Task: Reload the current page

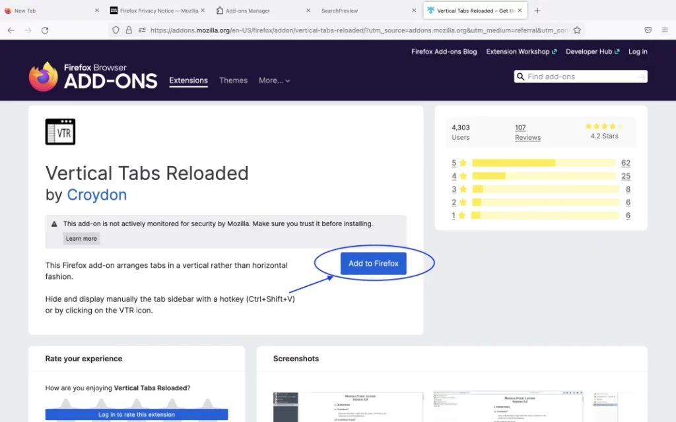Action: pyautogui.click(x=45, y=30)
